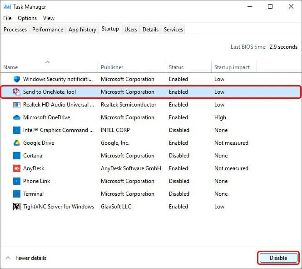
Task: Click the Realtek HD Audio icon
Action: tap(17, 105)
